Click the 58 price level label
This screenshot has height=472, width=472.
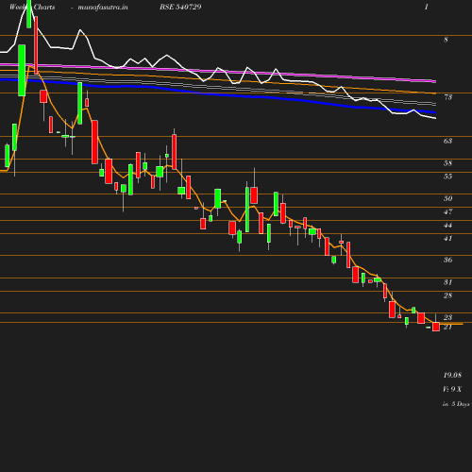447,163
